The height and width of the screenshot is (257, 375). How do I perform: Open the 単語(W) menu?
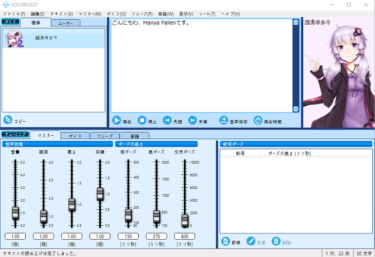click(x=166, y=14)
